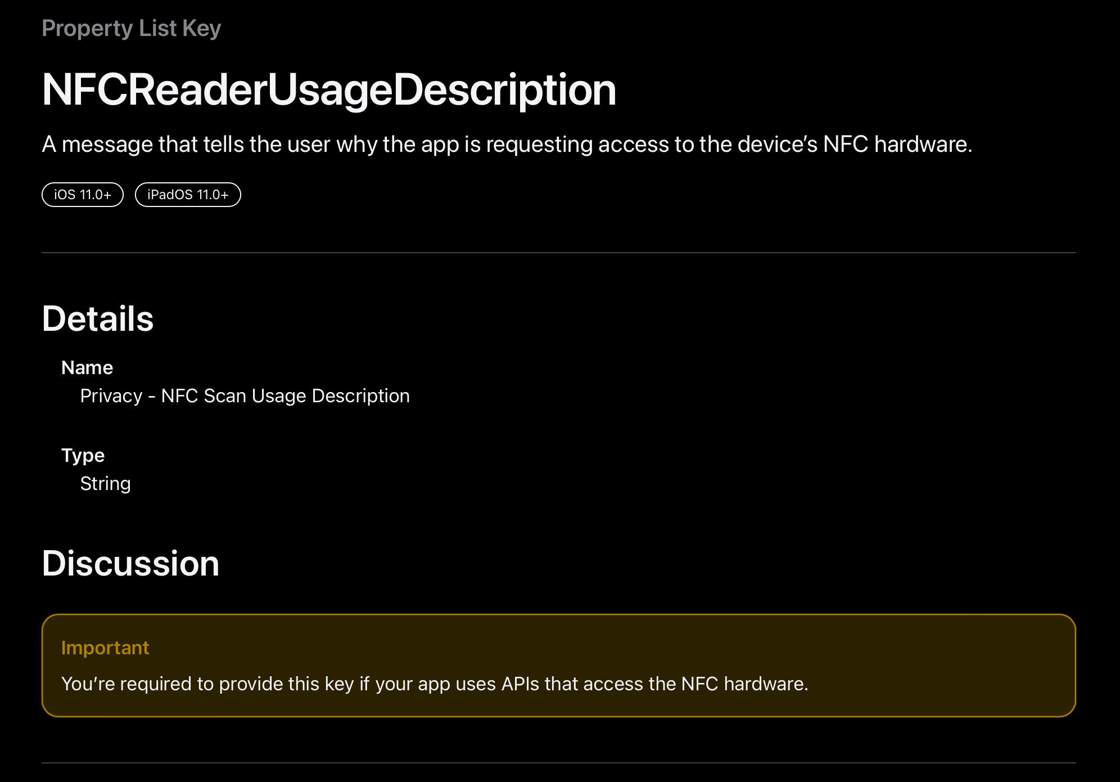Click the abstract sentence under the title
Screen dimensions: 1120x782
click(506, 145)
